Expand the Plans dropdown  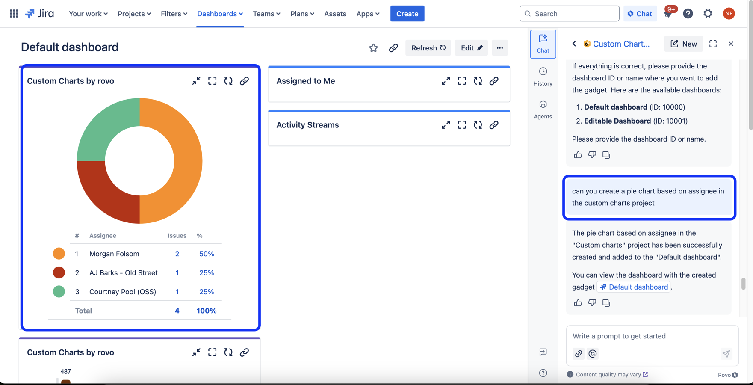tap(302, 14)
